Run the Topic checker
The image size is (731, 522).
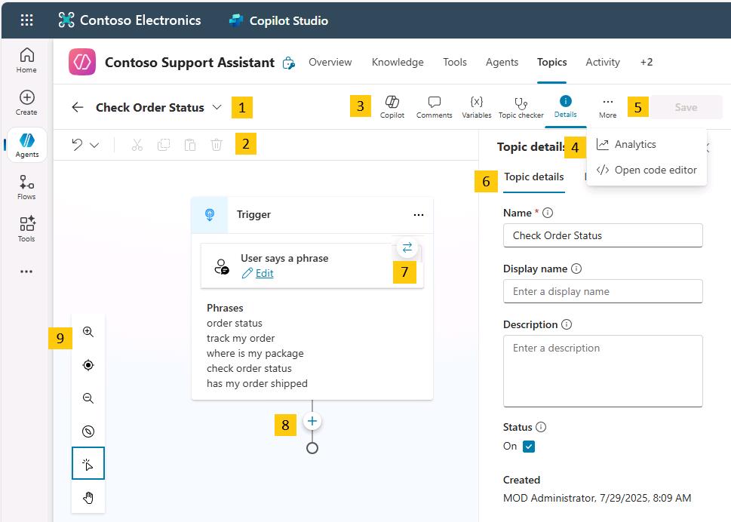pos(521,107)
